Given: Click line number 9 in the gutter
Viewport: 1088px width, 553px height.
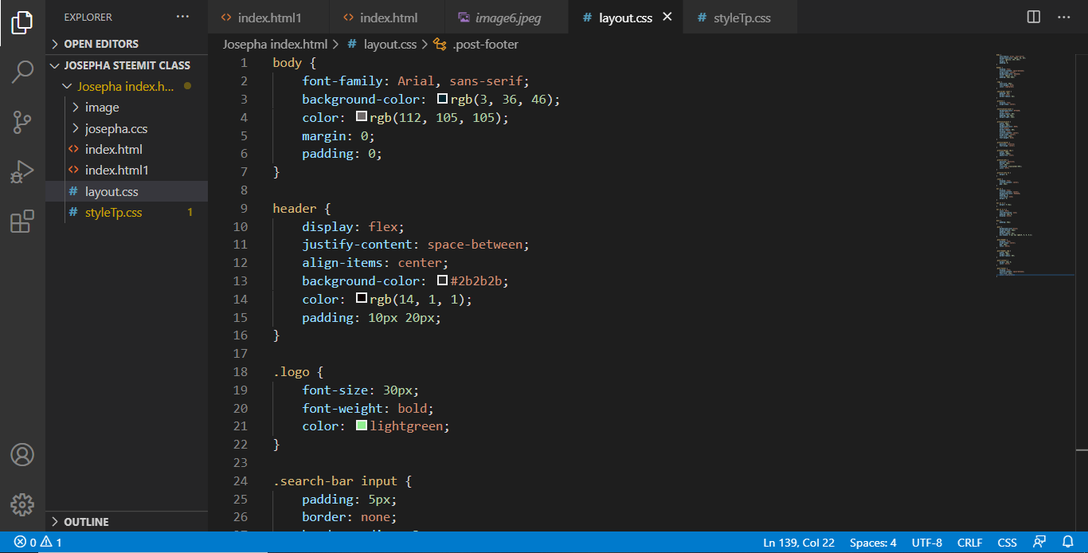Looking at the screenshot, I should pyautogui.click(x=244, y=208).
